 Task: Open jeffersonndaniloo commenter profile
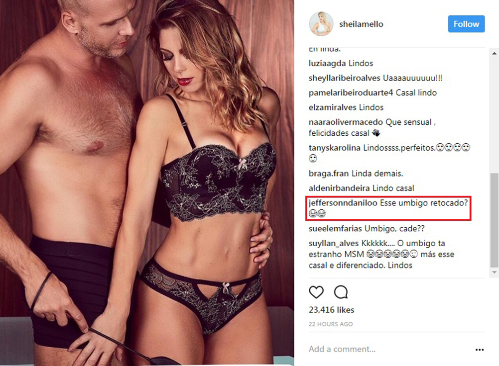point(343,203)
